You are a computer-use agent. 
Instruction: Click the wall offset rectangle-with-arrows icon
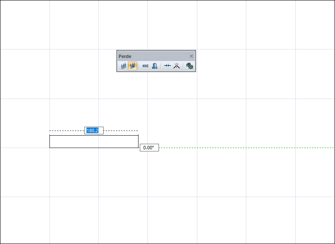145,66
